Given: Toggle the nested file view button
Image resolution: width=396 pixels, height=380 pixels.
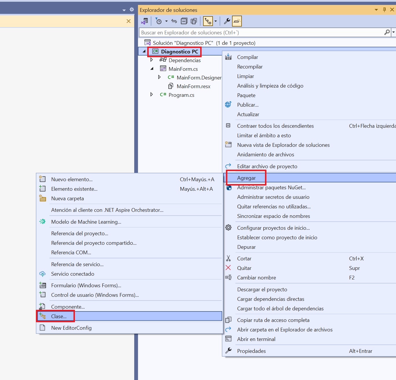Looking at the screenshot, I should [x=208, y=21].
